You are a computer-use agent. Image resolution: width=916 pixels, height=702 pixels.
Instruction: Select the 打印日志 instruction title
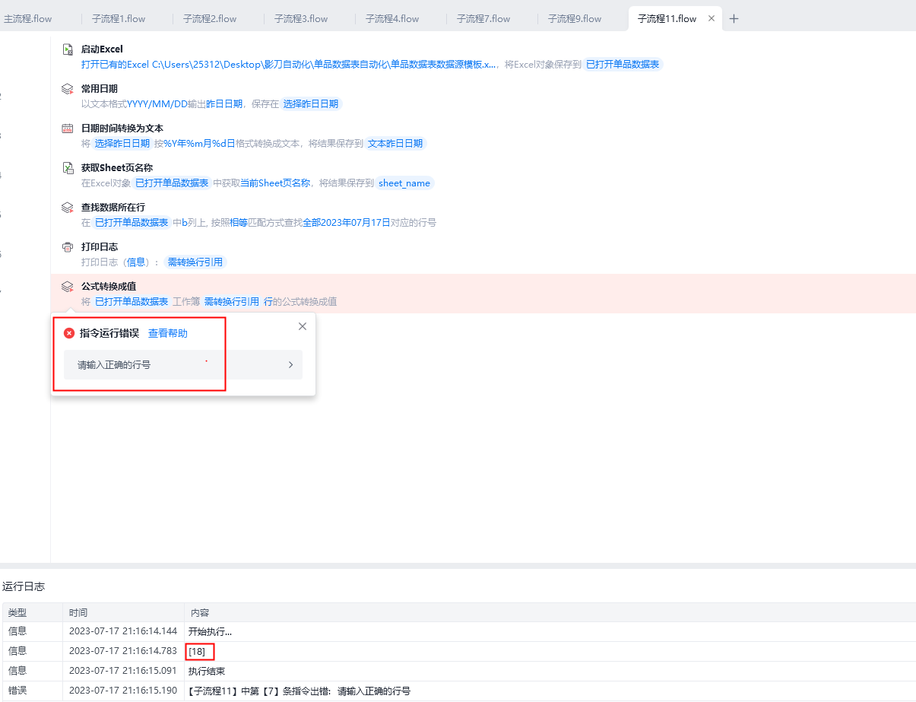100,247
